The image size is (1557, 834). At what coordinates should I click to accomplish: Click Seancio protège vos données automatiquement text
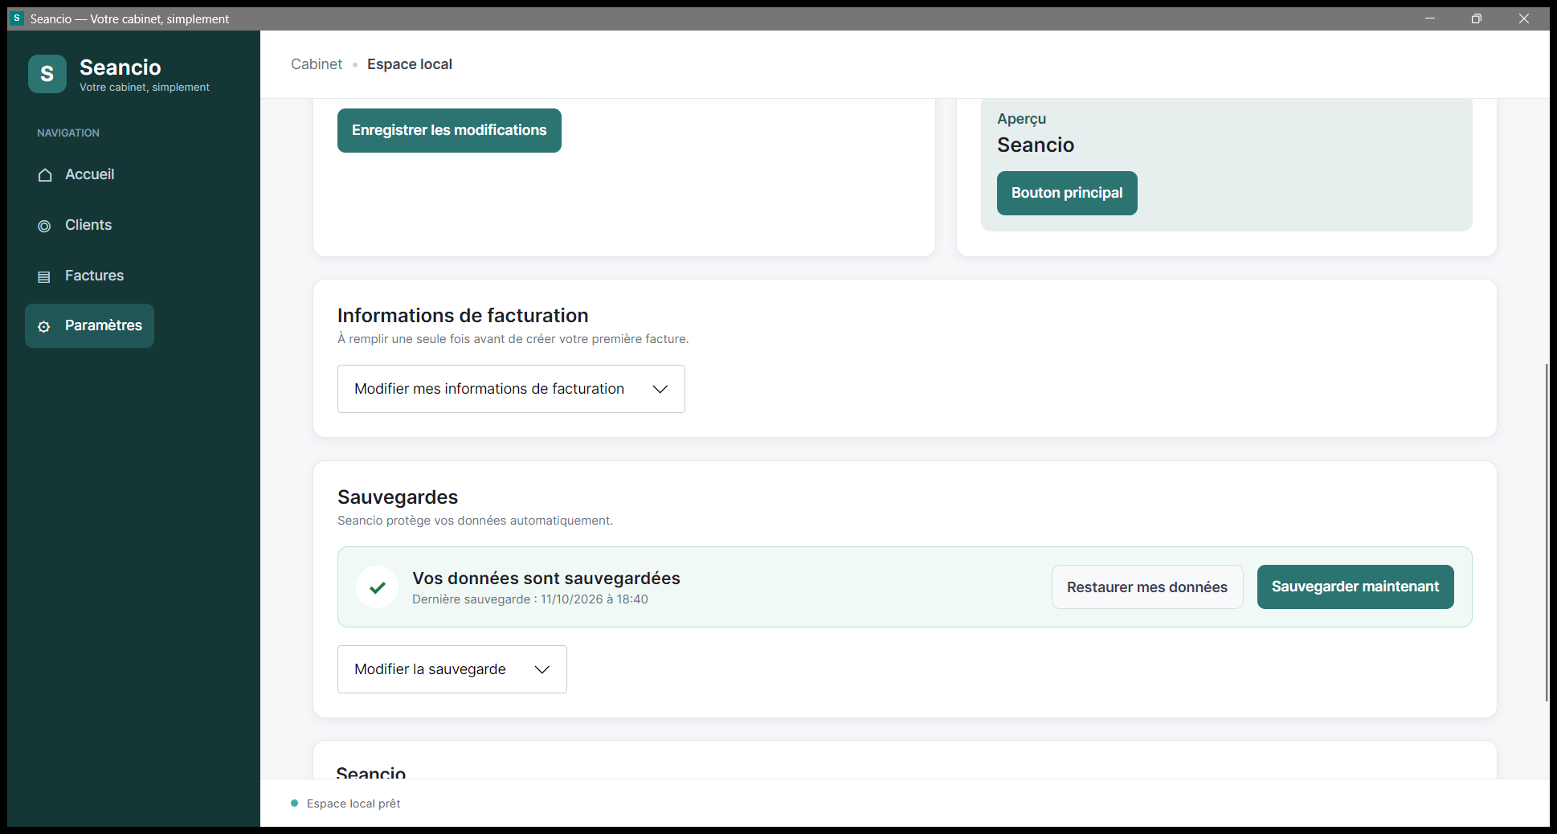[x=475, y=521]
